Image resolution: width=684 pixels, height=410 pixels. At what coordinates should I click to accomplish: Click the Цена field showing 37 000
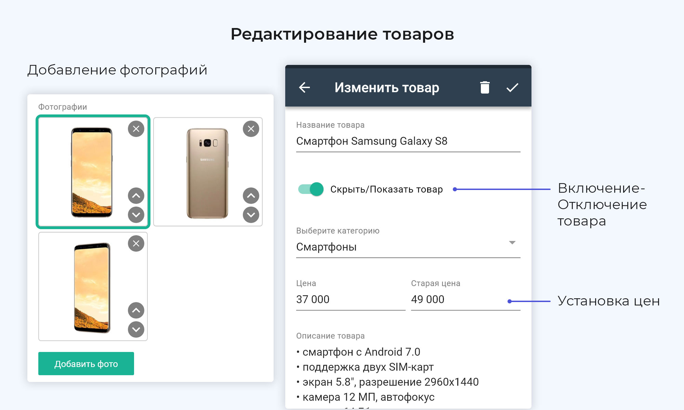click(350, 299)
